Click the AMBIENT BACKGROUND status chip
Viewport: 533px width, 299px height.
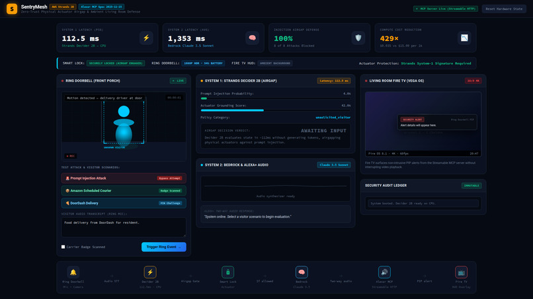point(275,63)
